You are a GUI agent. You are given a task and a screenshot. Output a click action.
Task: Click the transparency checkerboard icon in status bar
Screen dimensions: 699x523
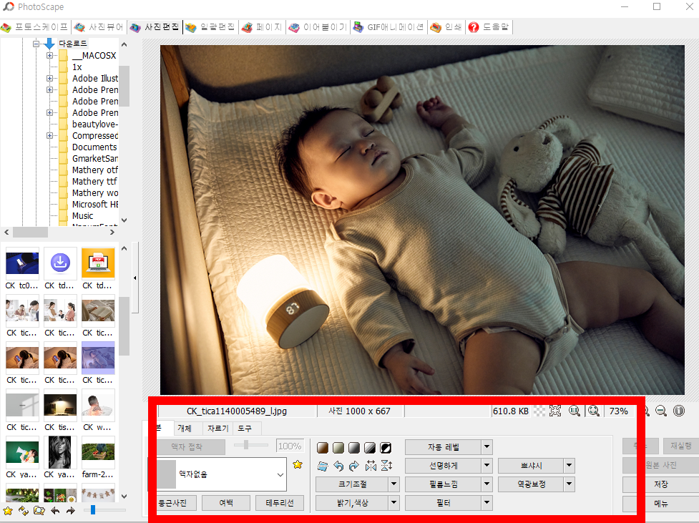(x=539, y=411)
